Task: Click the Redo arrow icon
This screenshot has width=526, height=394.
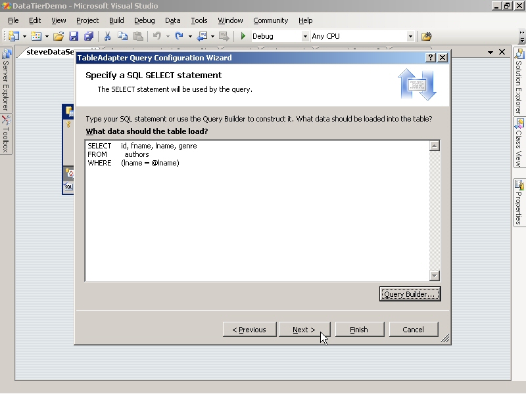Action: click(x=179, y=36)
